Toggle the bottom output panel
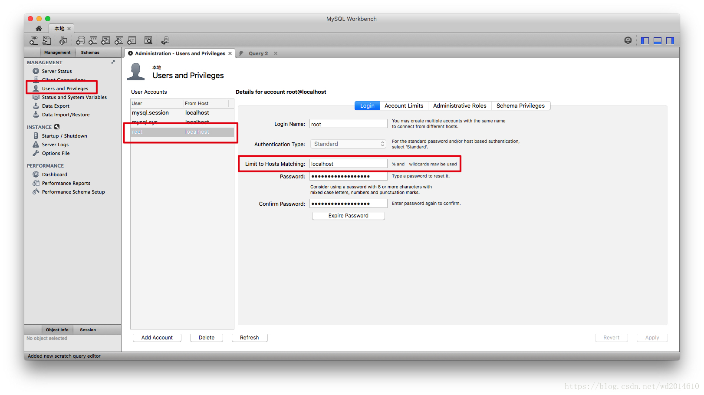 click(x=658, y=40)
